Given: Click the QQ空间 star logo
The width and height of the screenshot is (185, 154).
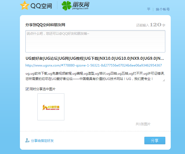Looking at the screenshot, I should [25, 5].
